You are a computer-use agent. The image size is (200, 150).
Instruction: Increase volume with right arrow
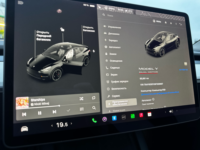177,110
